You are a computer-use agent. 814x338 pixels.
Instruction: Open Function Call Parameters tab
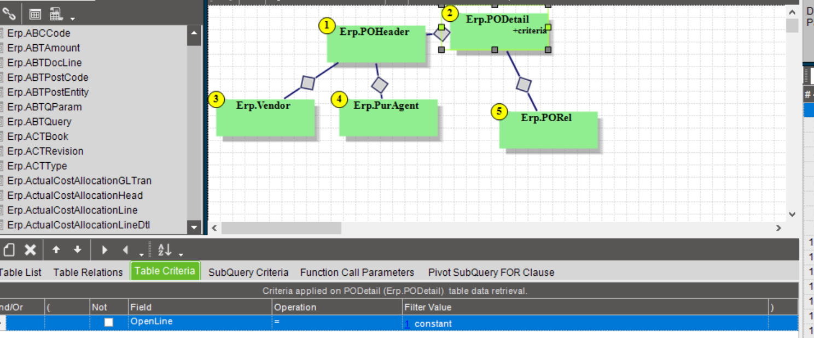357,272
